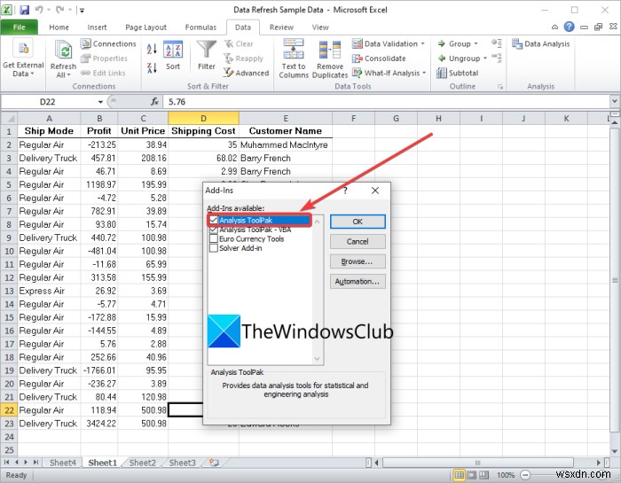
Task: Select the row 22 header
Action: coord(9,409)
